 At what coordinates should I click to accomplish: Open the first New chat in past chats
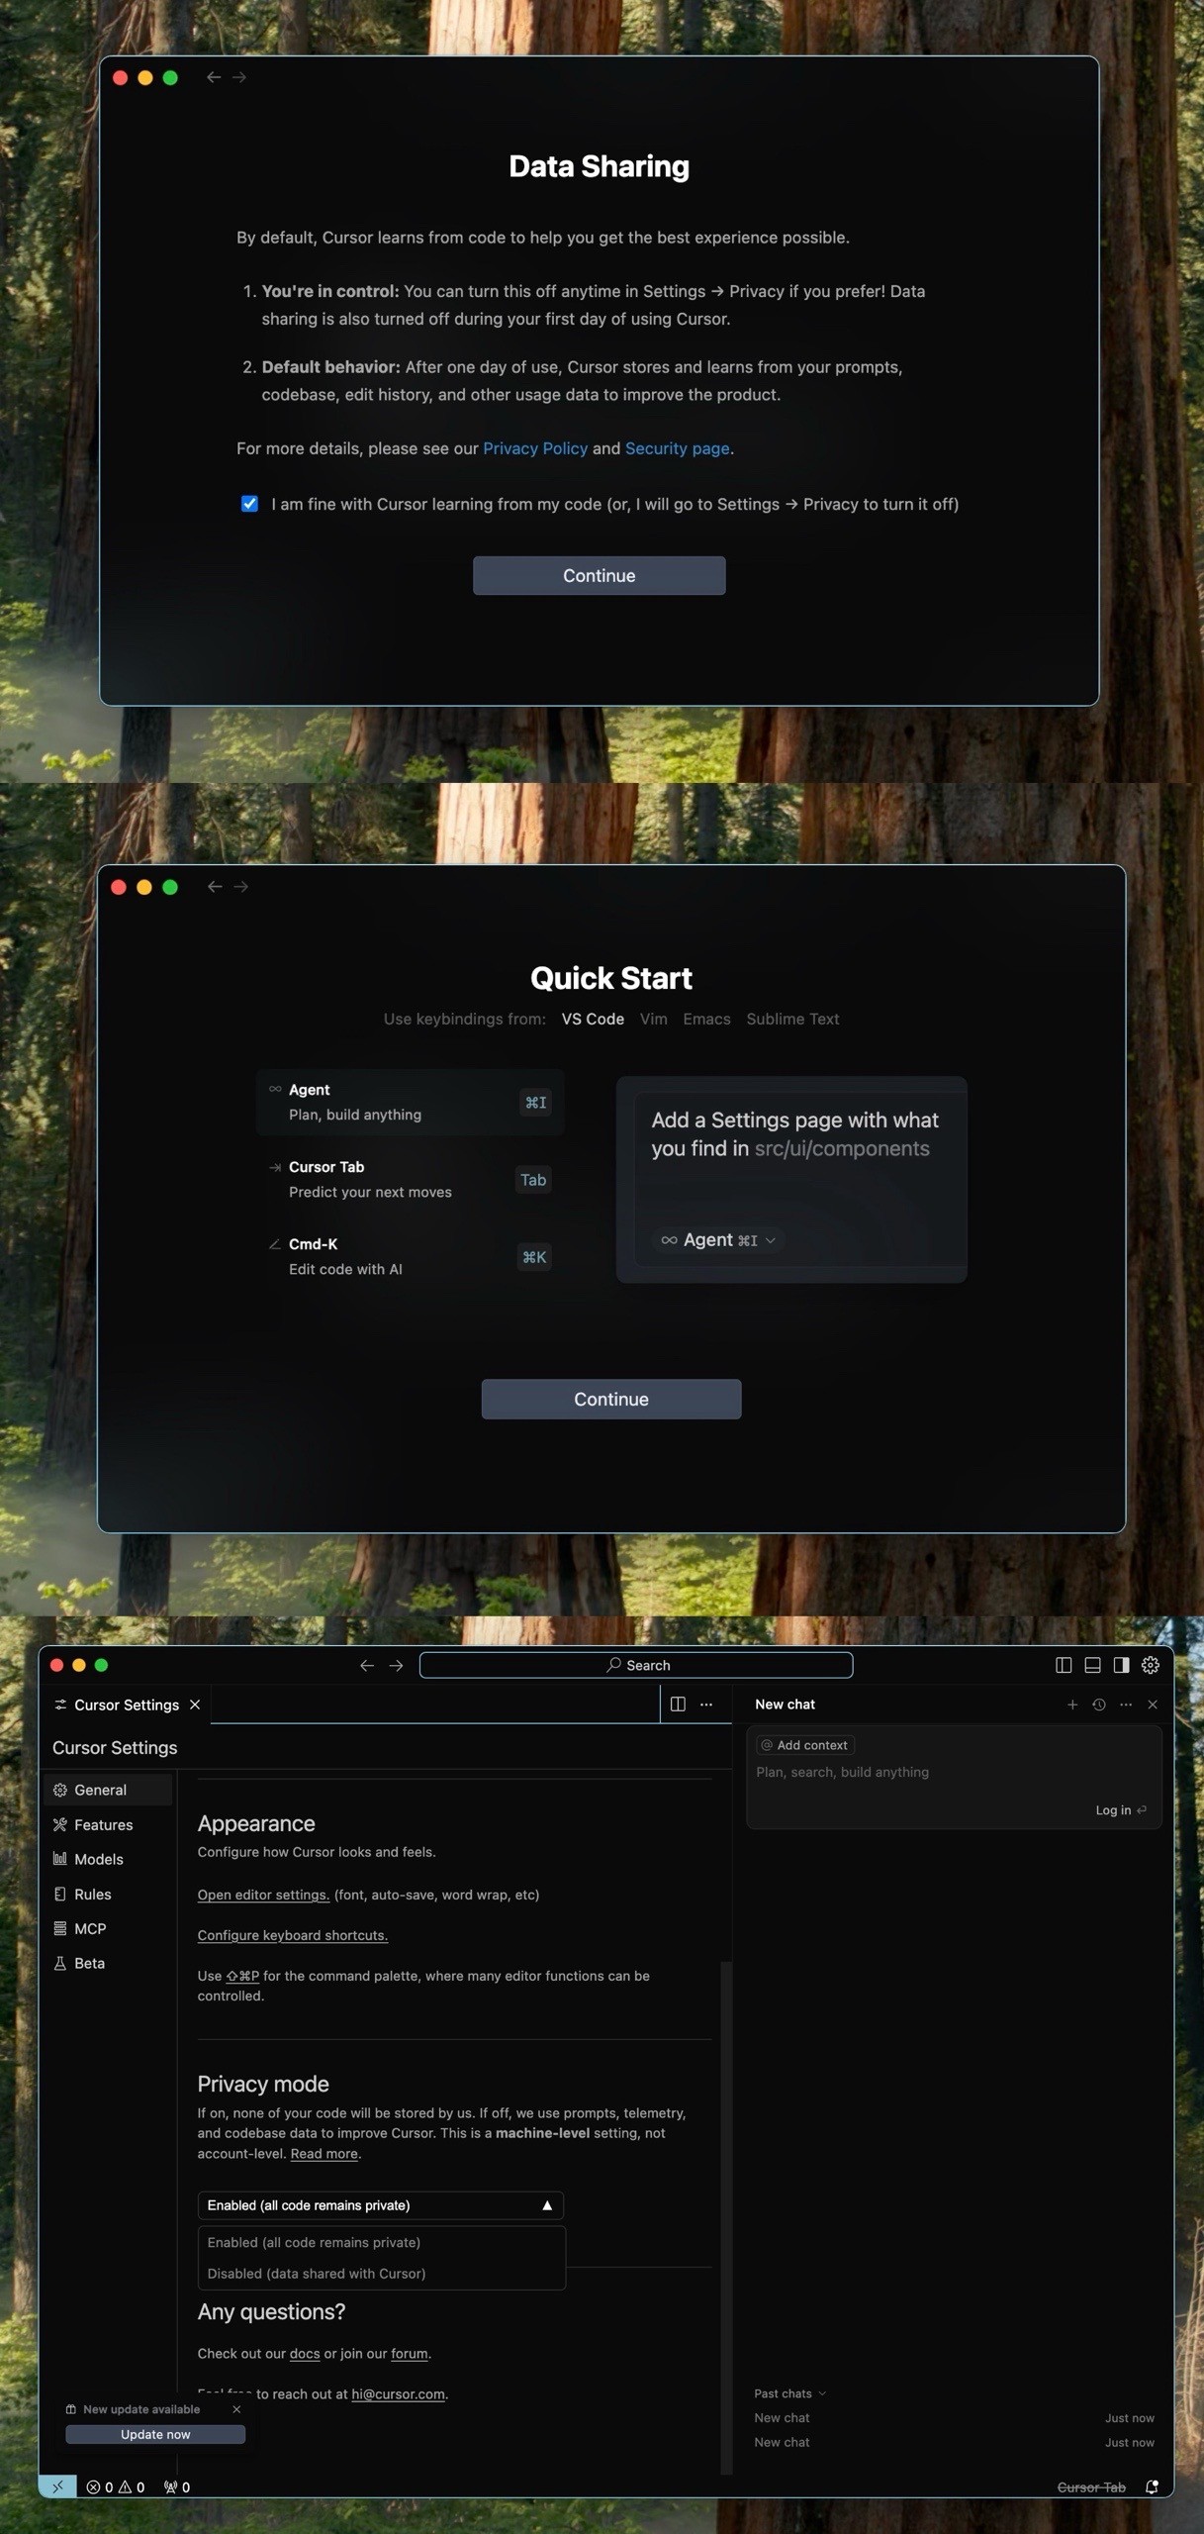pyautogui.click(x=954, y=2417)
